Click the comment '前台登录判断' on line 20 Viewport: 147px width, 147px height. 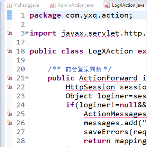[x=83, y=69]
